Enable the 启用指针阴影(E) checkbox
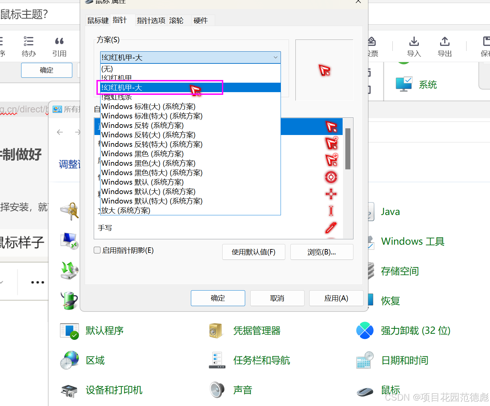490x406 pixels. pos(97,250)
